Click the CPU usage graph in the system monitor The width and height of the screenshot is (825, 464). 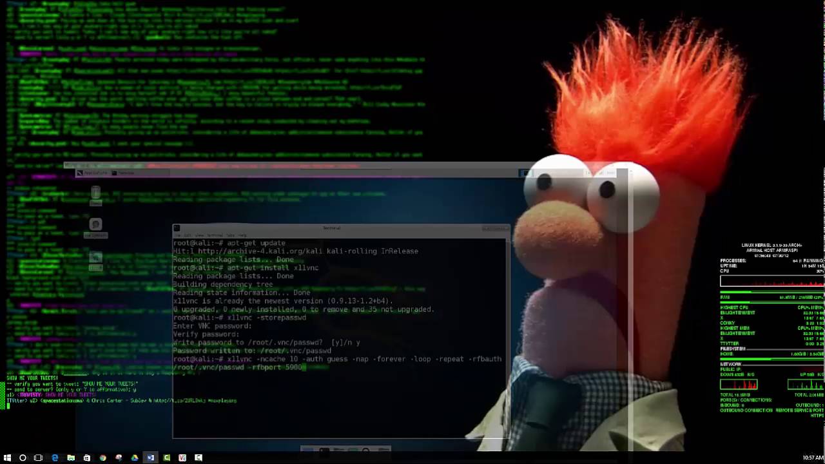click(x=772, y=281)
